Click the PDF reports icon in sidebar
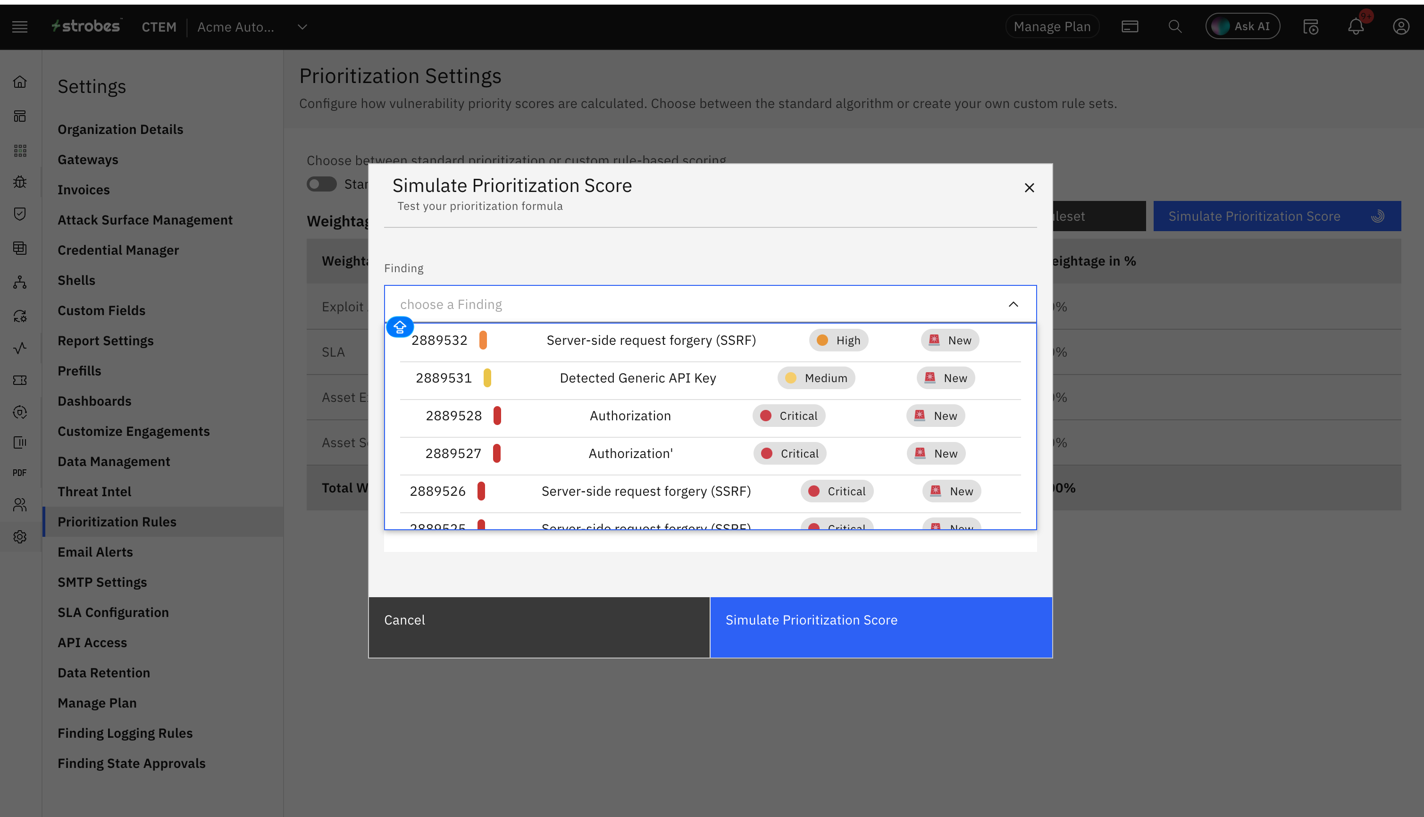The height and width of the screenshot is (817, 1424). (x=20, y=473)
